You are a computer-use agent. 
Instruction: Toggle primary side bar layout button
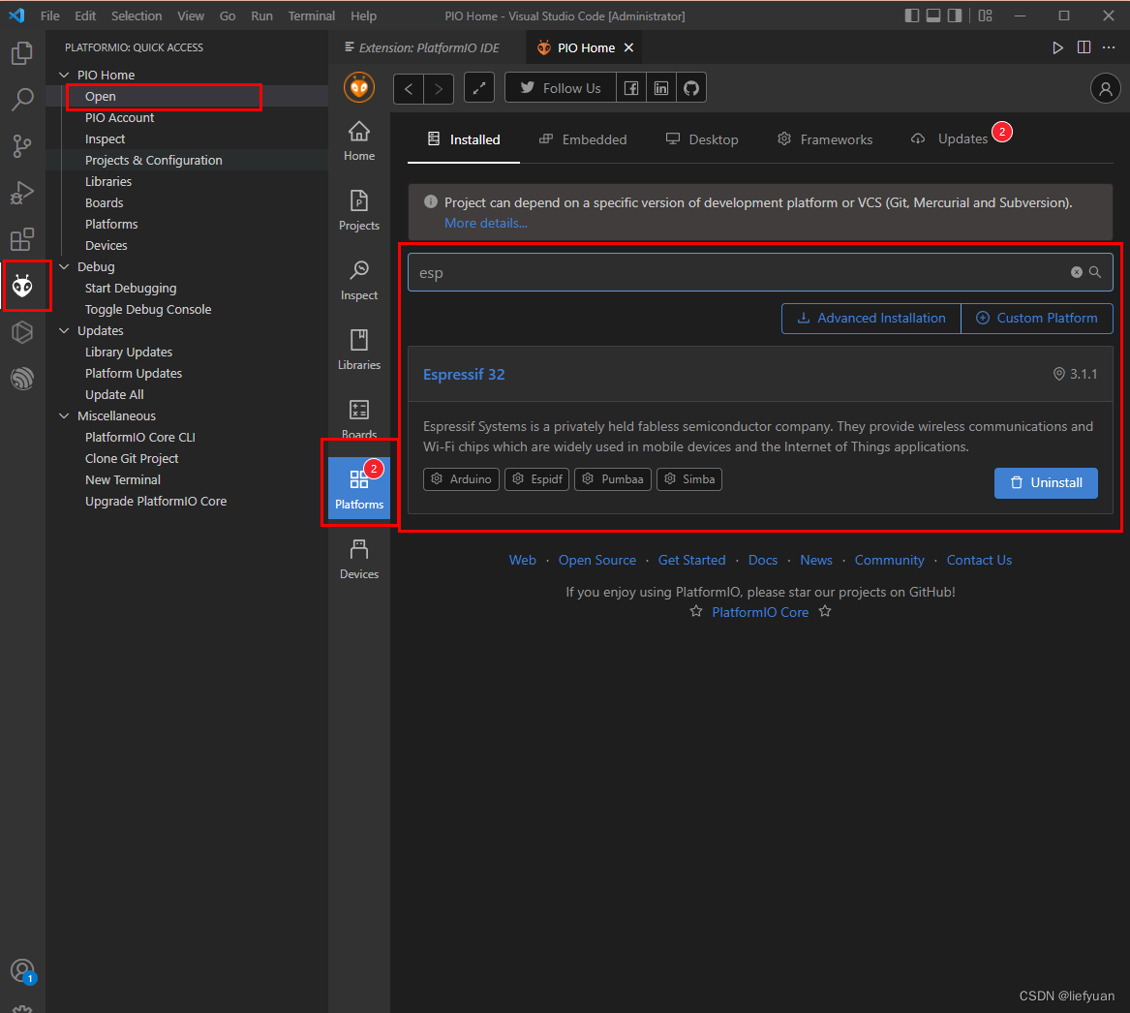(x=911, y=15)
